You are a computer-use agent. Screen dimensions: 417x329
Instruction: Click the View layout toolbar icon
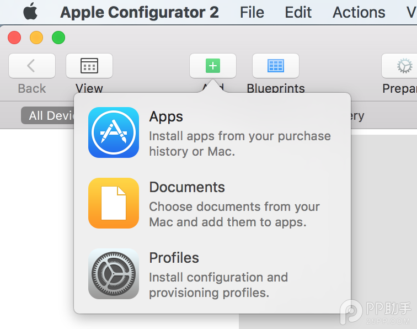(x=89, y=66)
